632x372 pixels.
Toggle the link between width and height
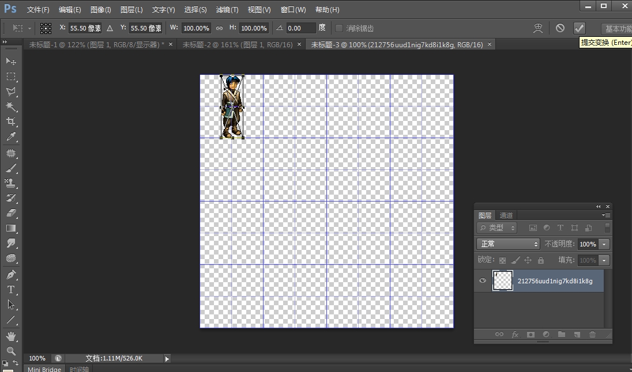(x=219, y=28)
